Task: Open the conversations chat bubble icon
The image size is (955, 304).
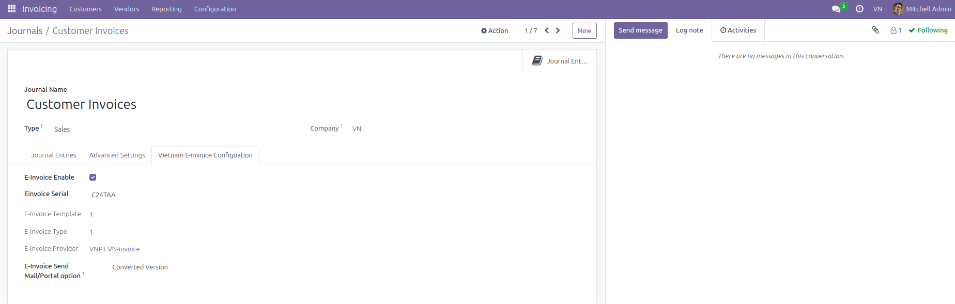Action: click(836, 9)
